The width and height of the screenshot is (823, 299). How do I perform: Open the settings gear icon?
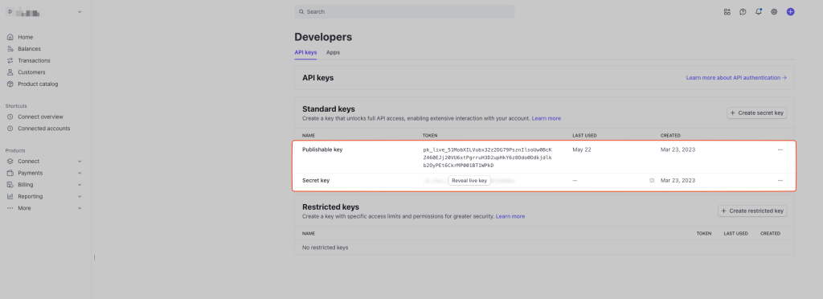(x=774, y=11)
